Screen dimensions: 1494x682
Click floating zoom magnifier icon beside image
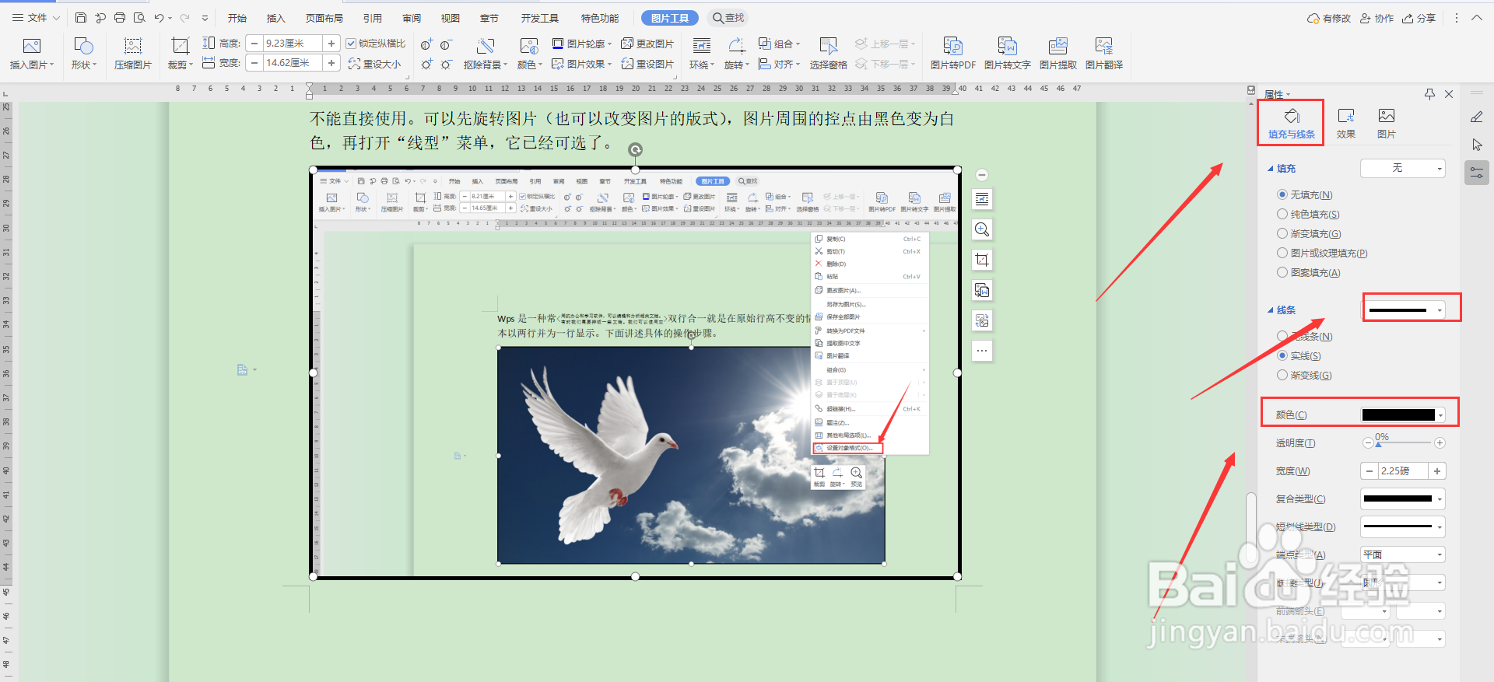coord(982,229)
